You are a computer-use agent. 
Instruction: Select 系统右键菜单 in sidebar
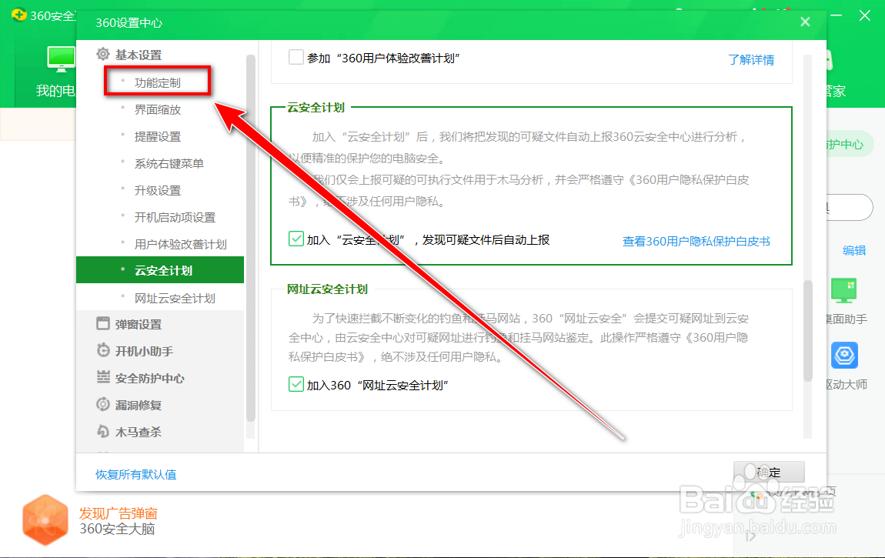point(169,164)
